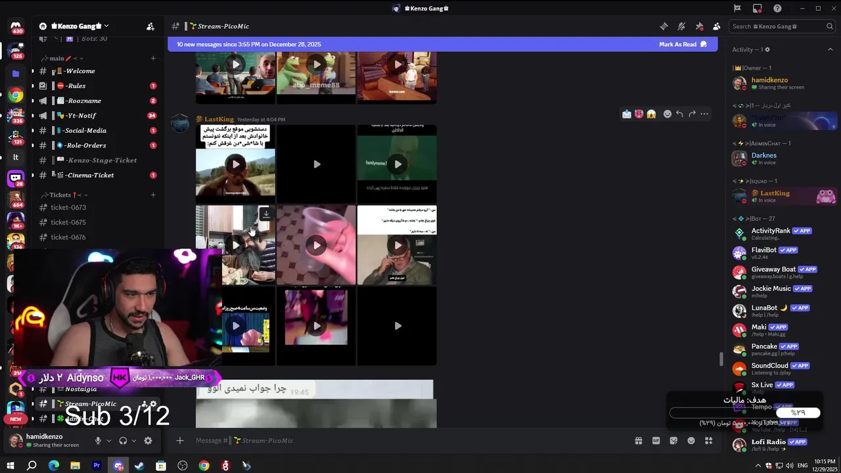Screen dimensions: 841x473
Task: Open ticket-0676 channel
Action: (x=97, y=237)
